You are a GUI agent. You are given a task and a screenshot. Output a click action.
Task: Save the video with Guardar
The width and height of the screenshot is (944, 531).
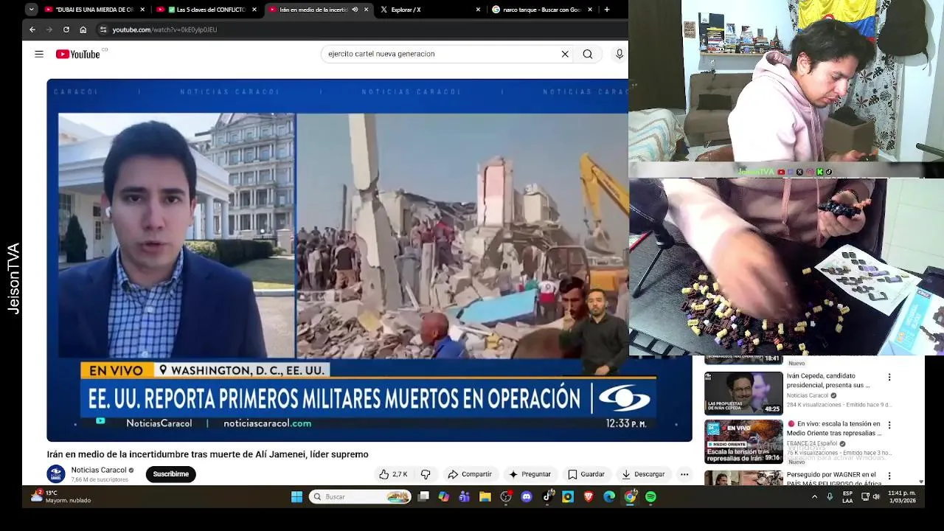pos(586,474)
